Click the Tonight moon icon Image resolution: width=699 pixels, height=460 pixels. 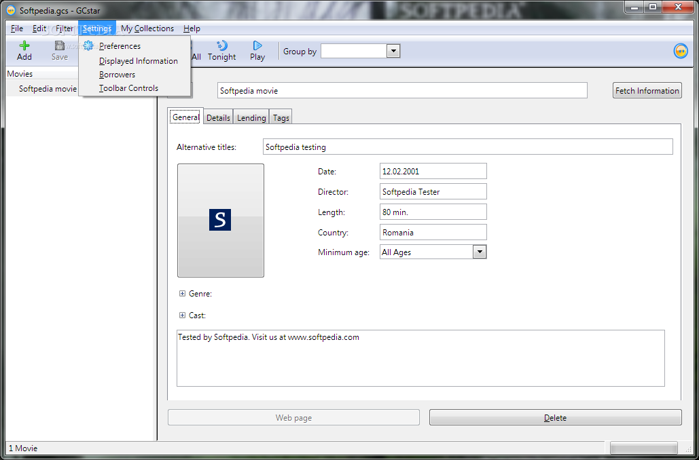[x=221, y=45]
